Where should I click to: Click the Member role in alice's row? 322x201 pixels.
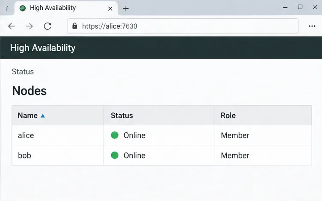[235, 135]
